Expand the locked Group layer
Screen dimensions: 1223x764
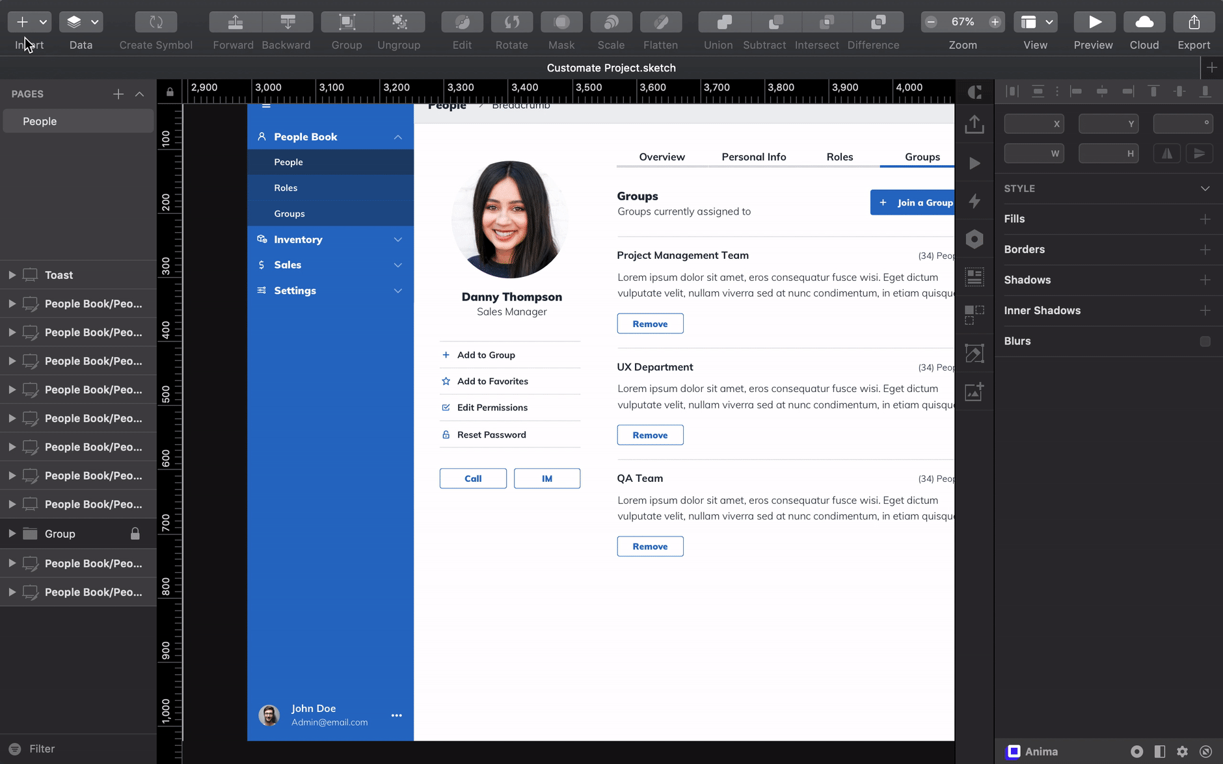click(x=12, y=534)
